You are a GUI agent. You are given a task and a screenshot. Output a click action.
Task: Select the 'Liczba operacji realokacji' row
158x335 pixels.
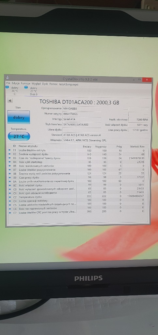(76, 201)
